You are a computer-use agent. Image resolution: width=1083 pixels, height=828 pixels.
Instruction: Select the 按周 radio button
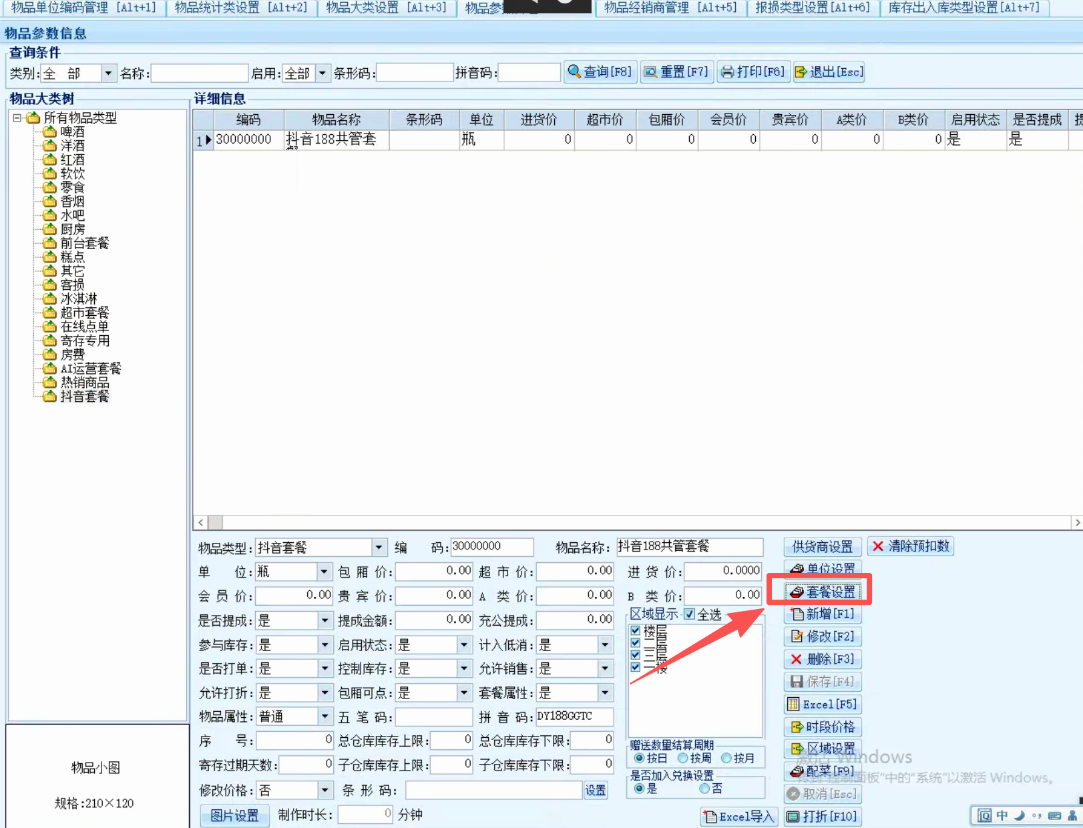(x=683, y=759)
